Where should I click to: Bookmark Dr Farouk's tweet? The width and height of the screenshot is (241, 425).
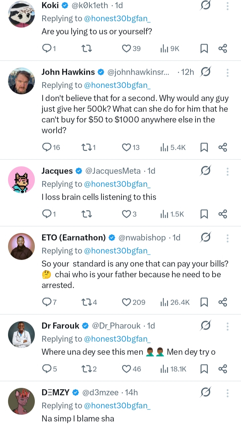pos(204,369)
